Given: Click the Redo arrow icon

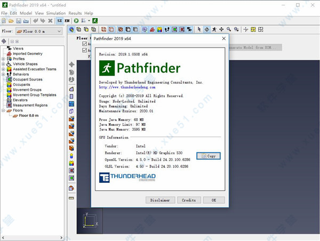Looking at the screenshot, I should (x=43, y=21).
